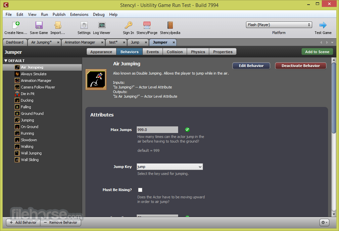The image size is (339, 231).
Task: Click the Air Jumping behavior thumbnail
Action: 96,80
